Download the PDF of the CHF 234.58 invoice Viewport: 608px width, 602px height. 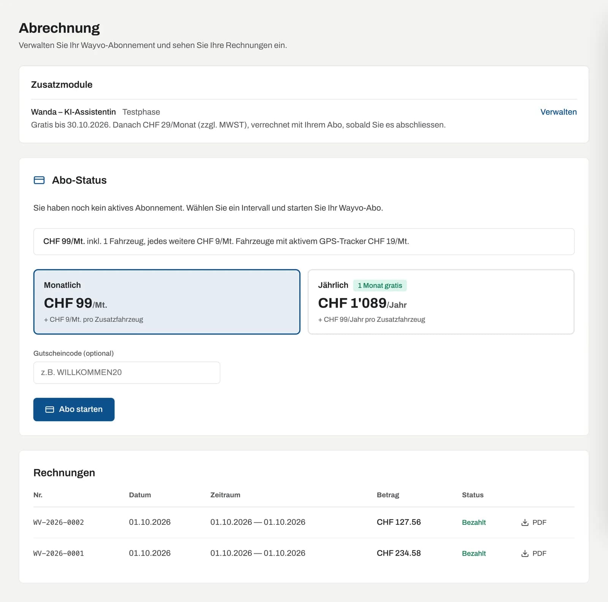pyautogui.click(x=534, y=553)
